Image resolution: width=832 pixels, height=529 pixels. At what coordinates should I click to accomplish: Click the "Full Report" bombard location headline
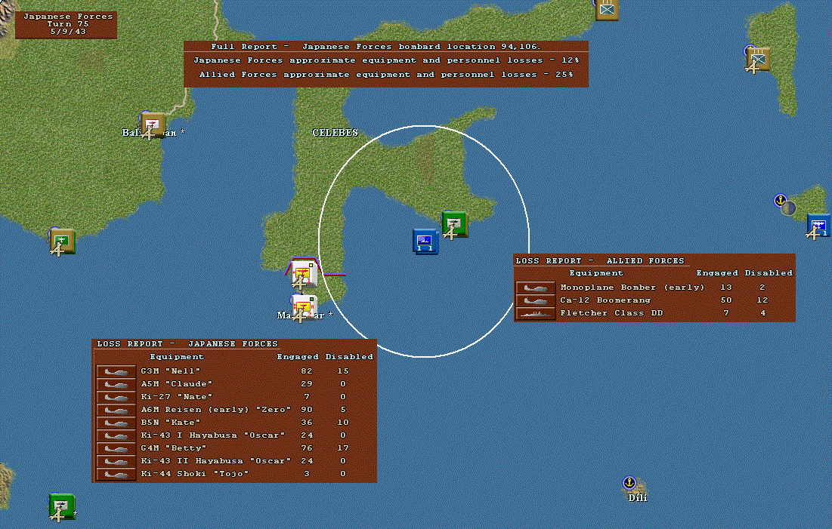pos(376,47)
